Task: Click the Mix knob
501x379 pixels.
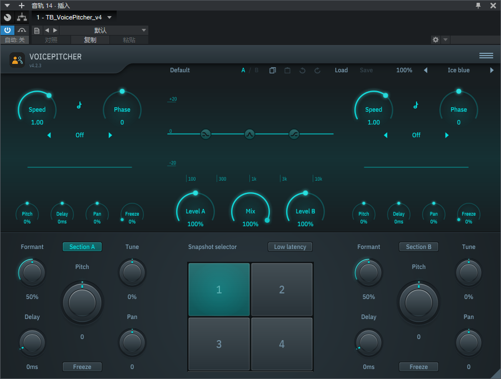Action: click(x=250, y=211)
